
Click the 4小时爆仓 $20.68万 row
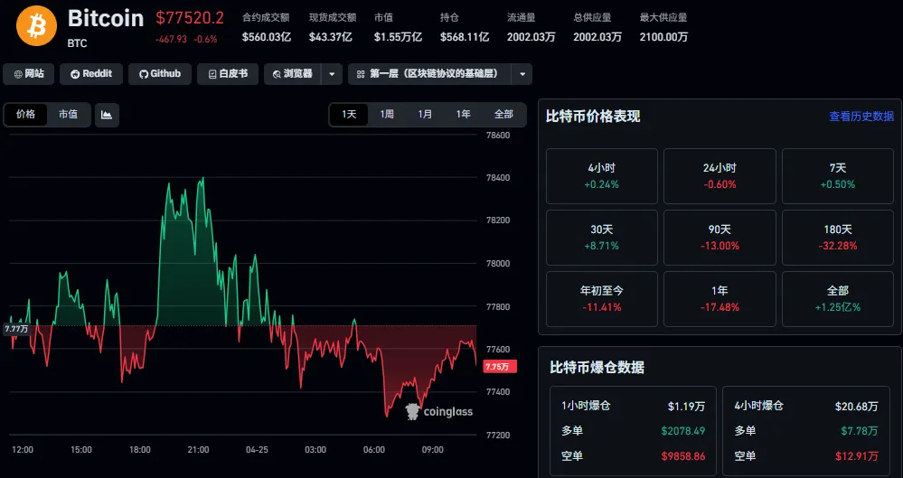805,406
